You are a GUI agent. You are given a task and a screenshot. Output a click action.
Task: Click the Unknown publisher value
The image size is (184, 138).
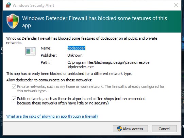75,55
